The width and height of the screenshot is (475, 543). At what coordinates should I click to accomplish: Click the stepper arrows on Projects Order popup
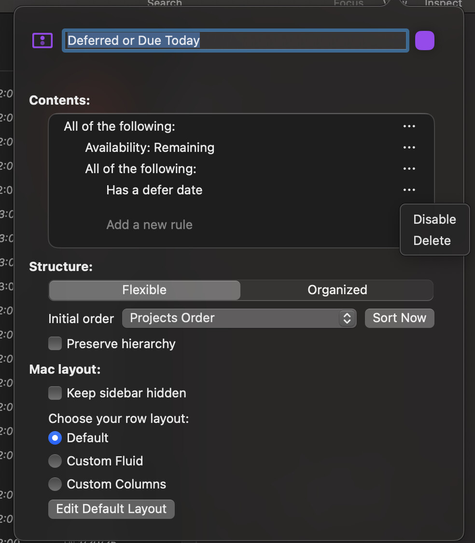[347, 318]
